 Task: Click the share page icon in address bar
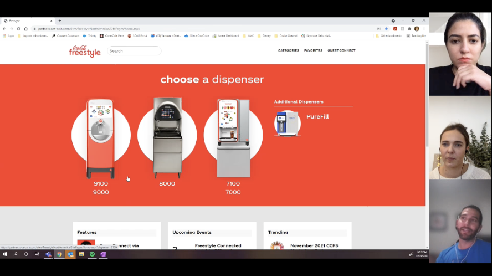[379, 29]
